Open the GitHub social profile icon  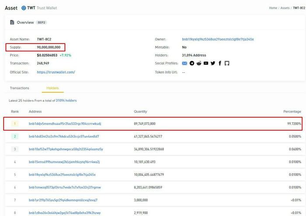click(x=227, y=63)
